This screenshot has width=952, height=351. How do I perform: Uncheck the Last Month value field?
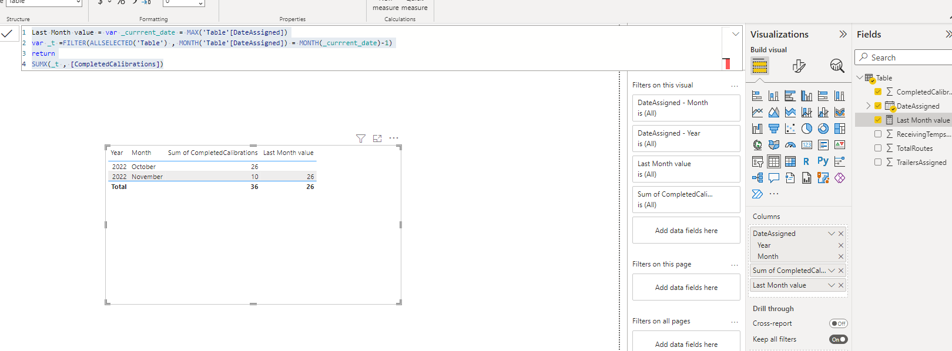point(878,120)
